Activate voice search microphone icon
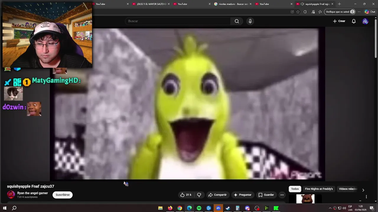The width and height of the screenshot is (378, 212). [250, 21]
